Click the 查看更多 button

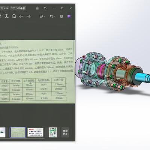(x=65, y=132)
